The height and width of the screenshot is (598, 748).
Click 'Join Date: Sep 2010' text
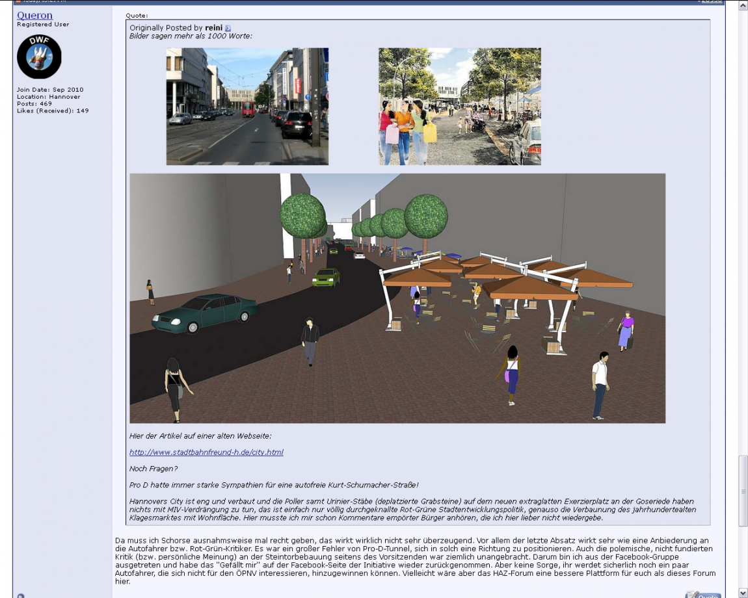click(x=50, y=90)
